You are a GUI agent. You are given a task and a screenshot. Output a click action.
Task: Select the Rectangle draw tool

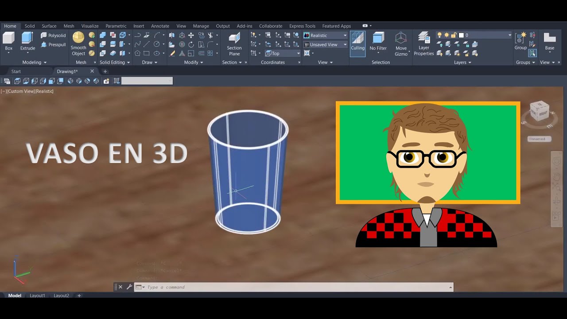[147, 53]
